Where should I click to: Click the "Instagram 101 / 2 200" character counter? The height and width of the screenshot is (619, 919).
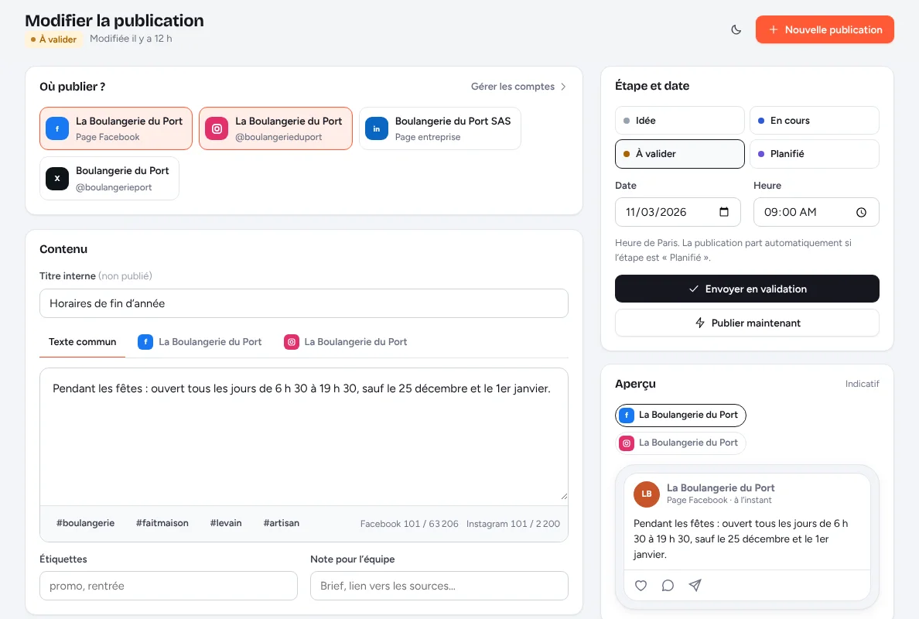(513, 524)
